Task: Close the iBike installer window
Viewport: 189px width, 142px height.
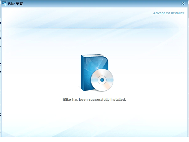Action: 183,4
